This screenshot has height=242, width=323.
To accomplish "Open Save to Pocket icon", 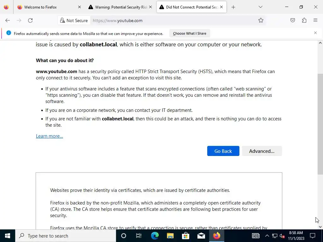I will pos(293,20).
